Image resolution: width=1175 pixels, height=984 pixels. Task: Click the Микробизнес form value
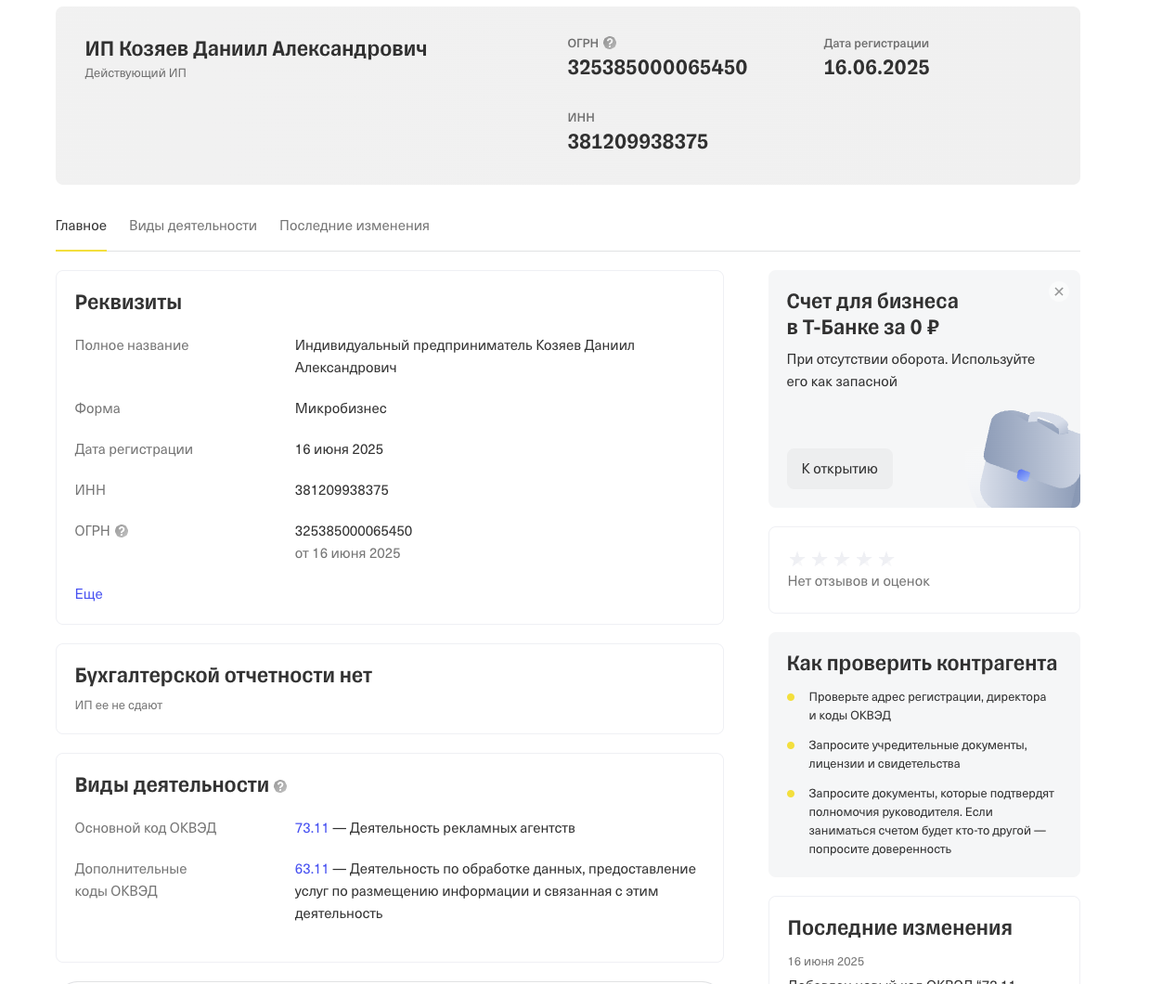(341, 408)
